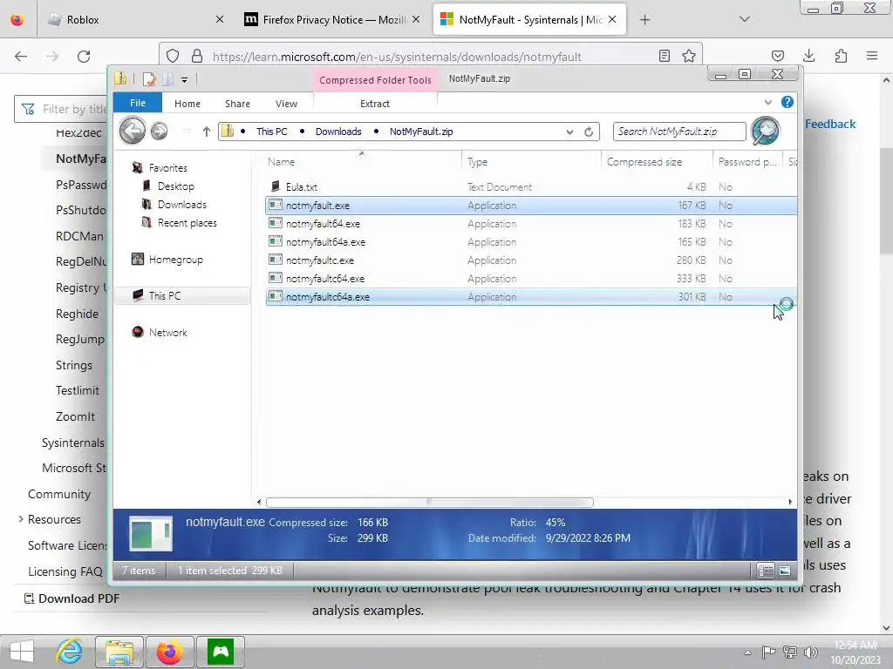Screen dimensions: 893x669
Task: Select Recent places in navigation pane
Action: 187,222
